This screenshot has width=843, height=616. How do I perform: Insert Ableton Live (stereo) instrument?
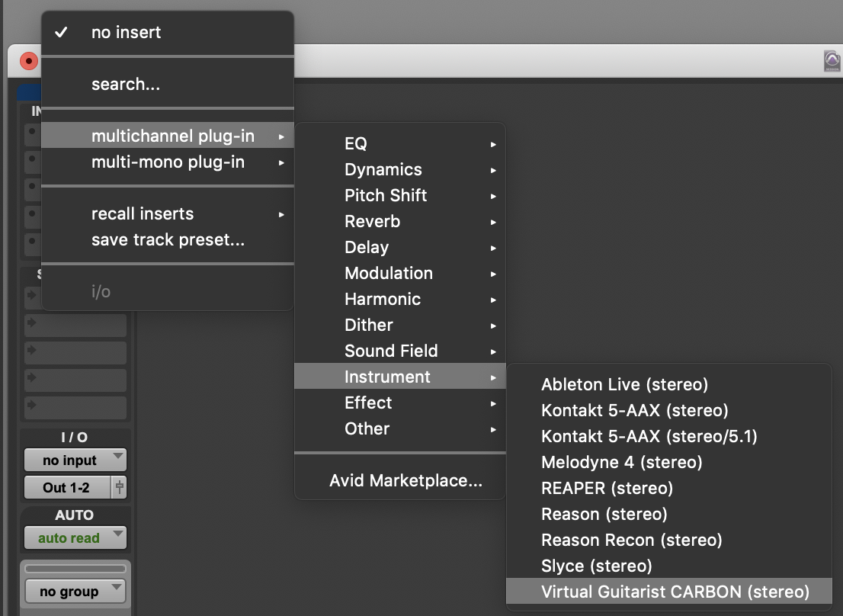point(669,383)
